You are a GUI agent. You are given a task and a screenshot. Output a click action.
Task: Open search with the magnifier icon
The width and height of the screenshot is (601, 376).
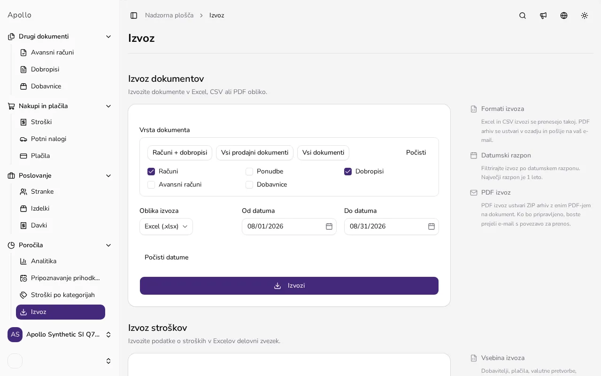pyautogui.click(x=523, y=16)
